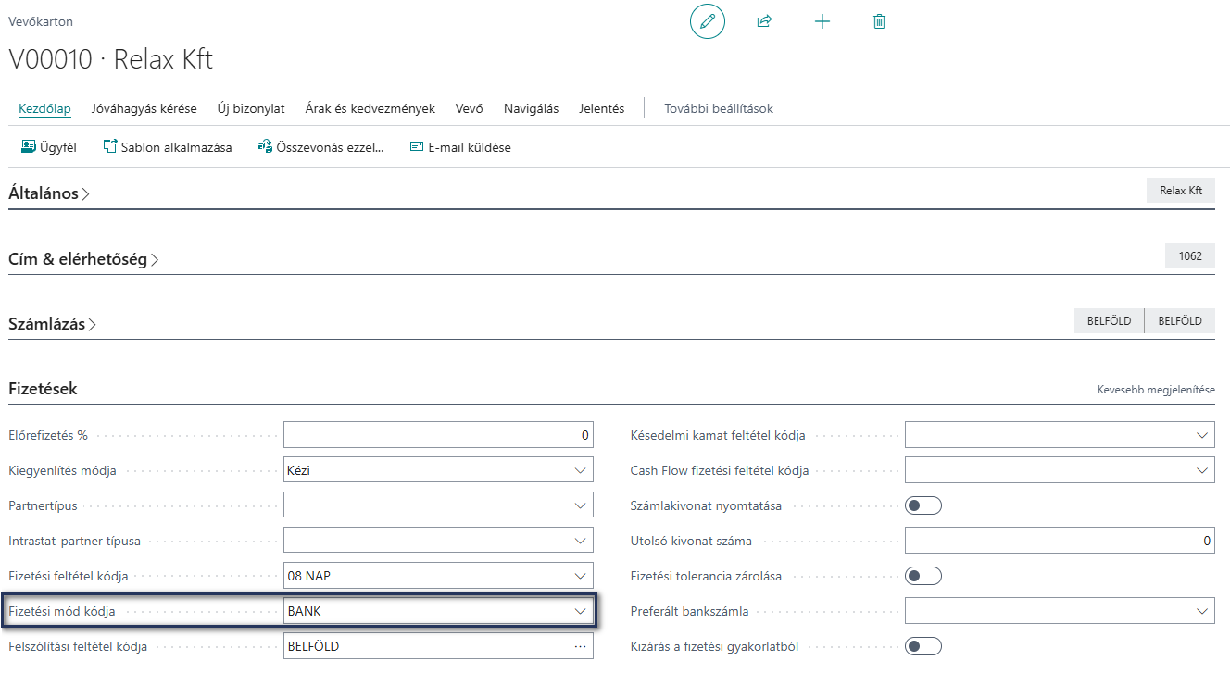Click Sablon alkalmazása action

pyautogui.click(x=168, y=146)
